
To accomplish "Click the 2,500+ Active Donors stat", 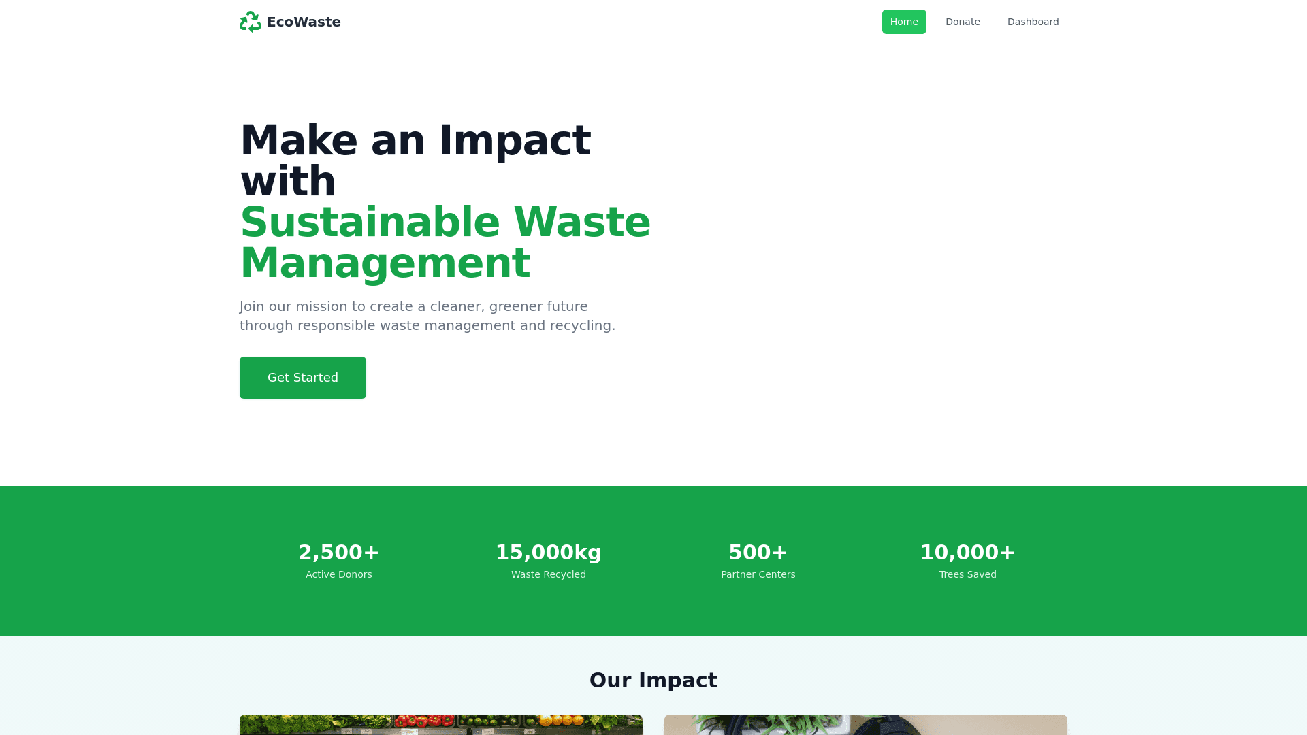I will (338, 552).
